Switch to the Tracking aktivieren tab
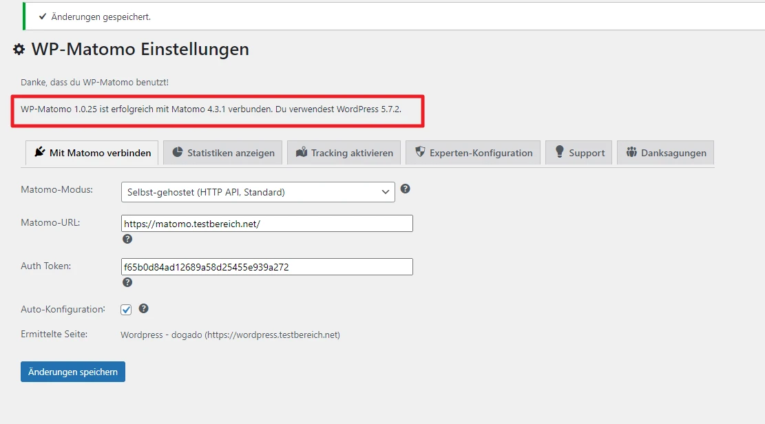Viewport: 765px width, 424px height. coord(344,153)
